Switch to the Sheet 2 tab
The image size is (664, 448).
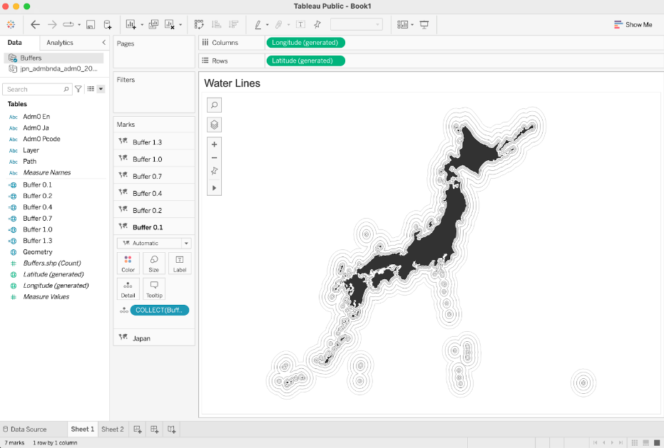coord(112,429)
